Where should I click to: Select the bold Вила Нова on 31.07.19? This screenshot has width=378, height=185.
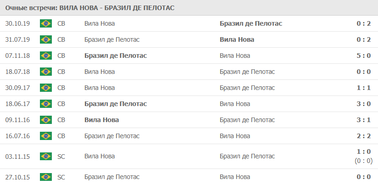tap(237, 39)
